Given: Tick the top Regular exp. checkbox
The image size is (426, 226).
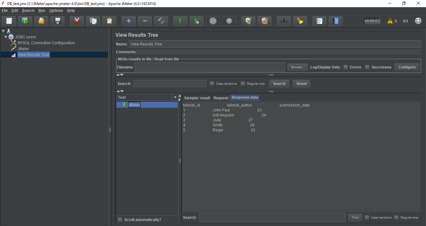Looking at the screenshot, I should coord(243,83).
